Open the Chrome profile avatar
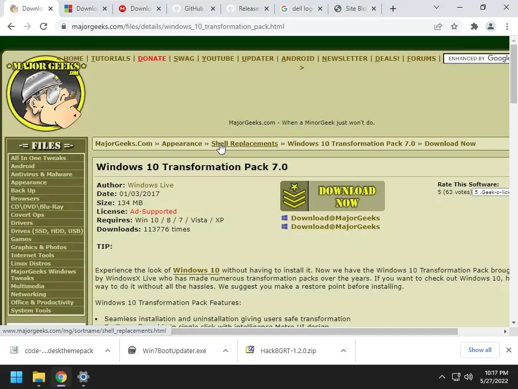Screen dimensions: 518x389 (x=491, y=26)
